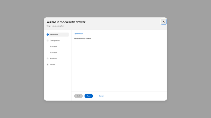Close the wizard modal with X icon

[164, 22]
